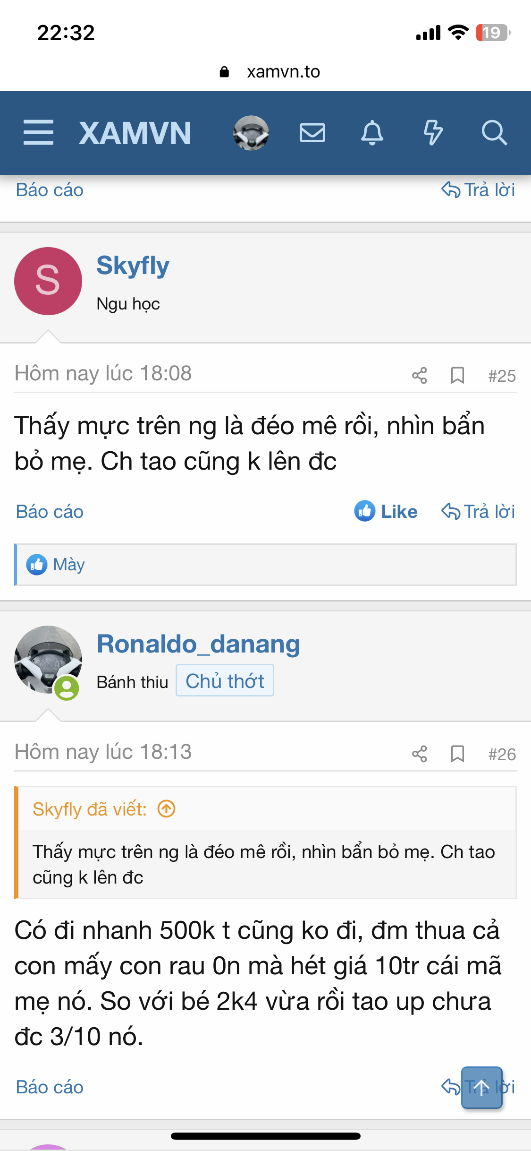The width and height of the screenshot is (531, 1151).
Task: Open the alerts bell icon
Action: click(372, 133)
